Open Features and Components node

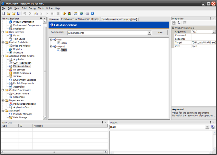(27, 25)
